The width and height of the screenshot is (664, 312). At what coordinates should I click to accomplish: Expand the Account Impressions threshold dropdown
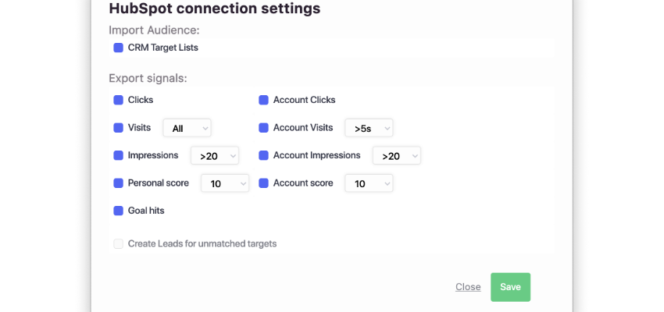tap(397, 156)
